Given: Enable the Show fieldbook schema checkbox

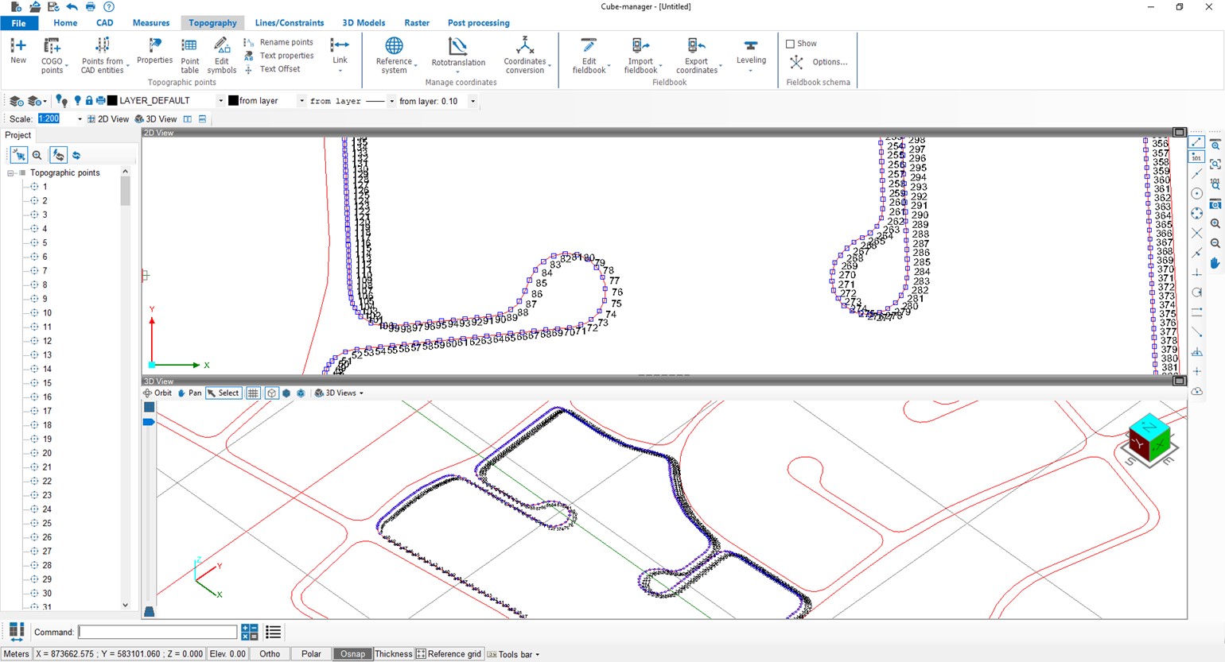Looking at the screenshot, I should 791,44.
